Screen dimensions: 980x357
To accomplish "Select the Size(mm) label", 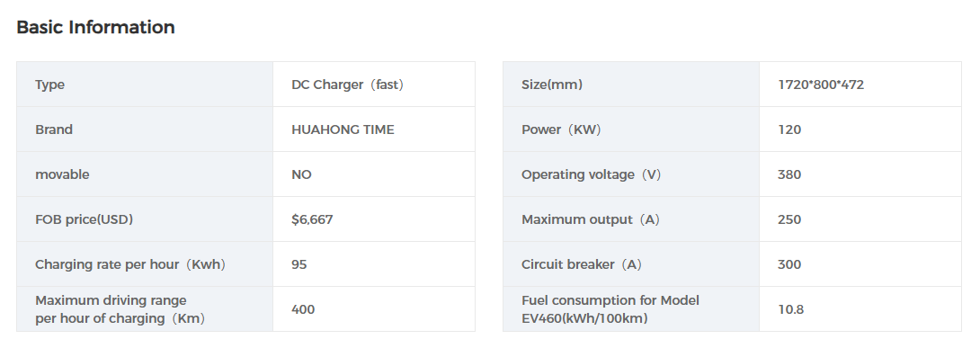I will [x=552, y=85].
